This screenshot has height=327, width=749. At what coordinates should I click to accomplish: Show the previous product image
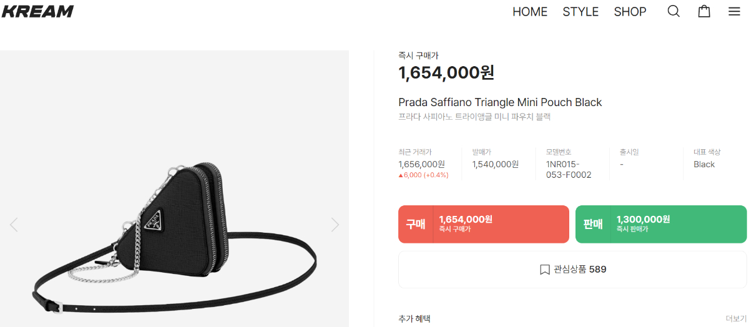point(14,225)
